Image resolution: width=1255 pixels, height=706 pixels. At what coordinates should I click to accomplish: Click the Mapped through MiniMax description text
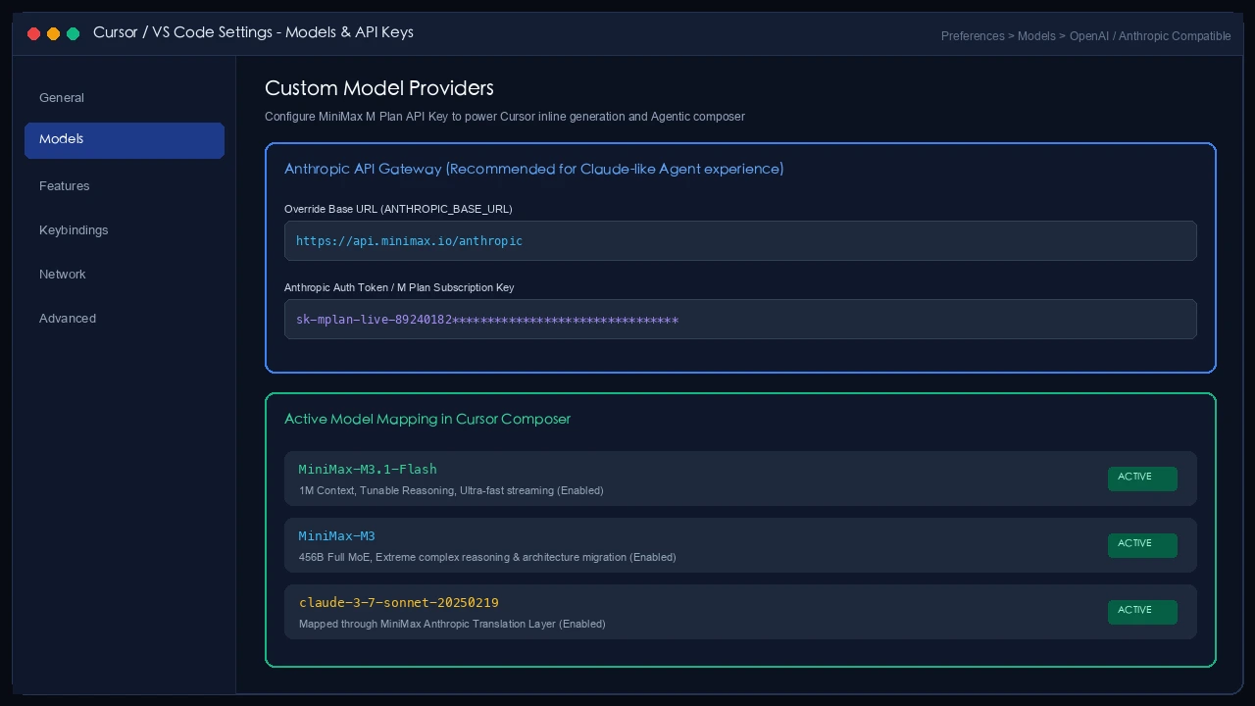coord(452,624)
